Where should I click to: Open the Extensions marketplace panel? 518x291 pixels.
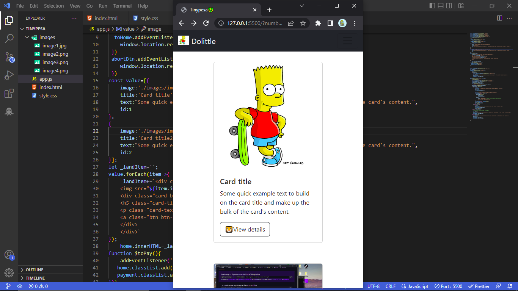click(x=9, y=93)
